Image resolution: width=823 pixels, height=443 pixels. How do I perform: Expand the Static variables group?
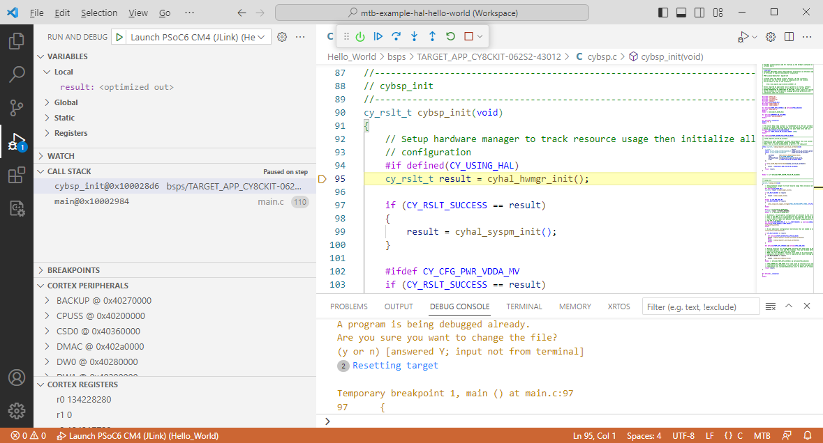(x=64, y=118)
